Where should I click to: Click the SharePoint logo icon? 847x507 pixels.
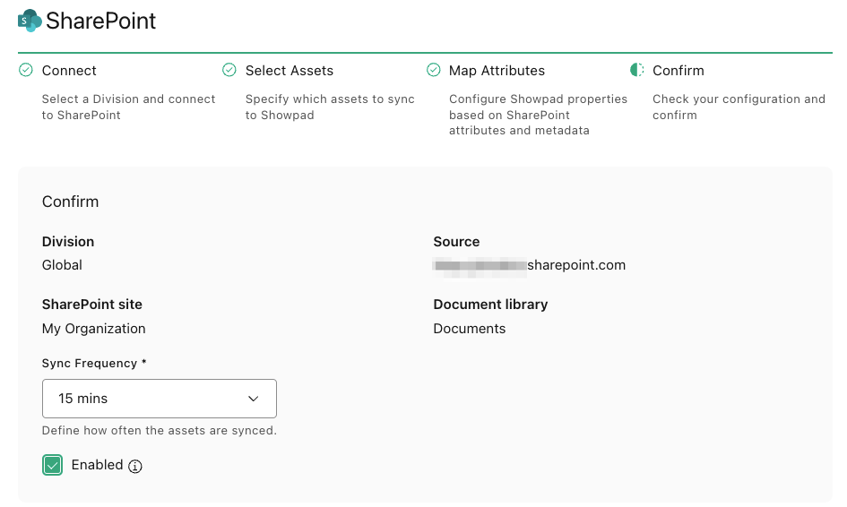30,21
